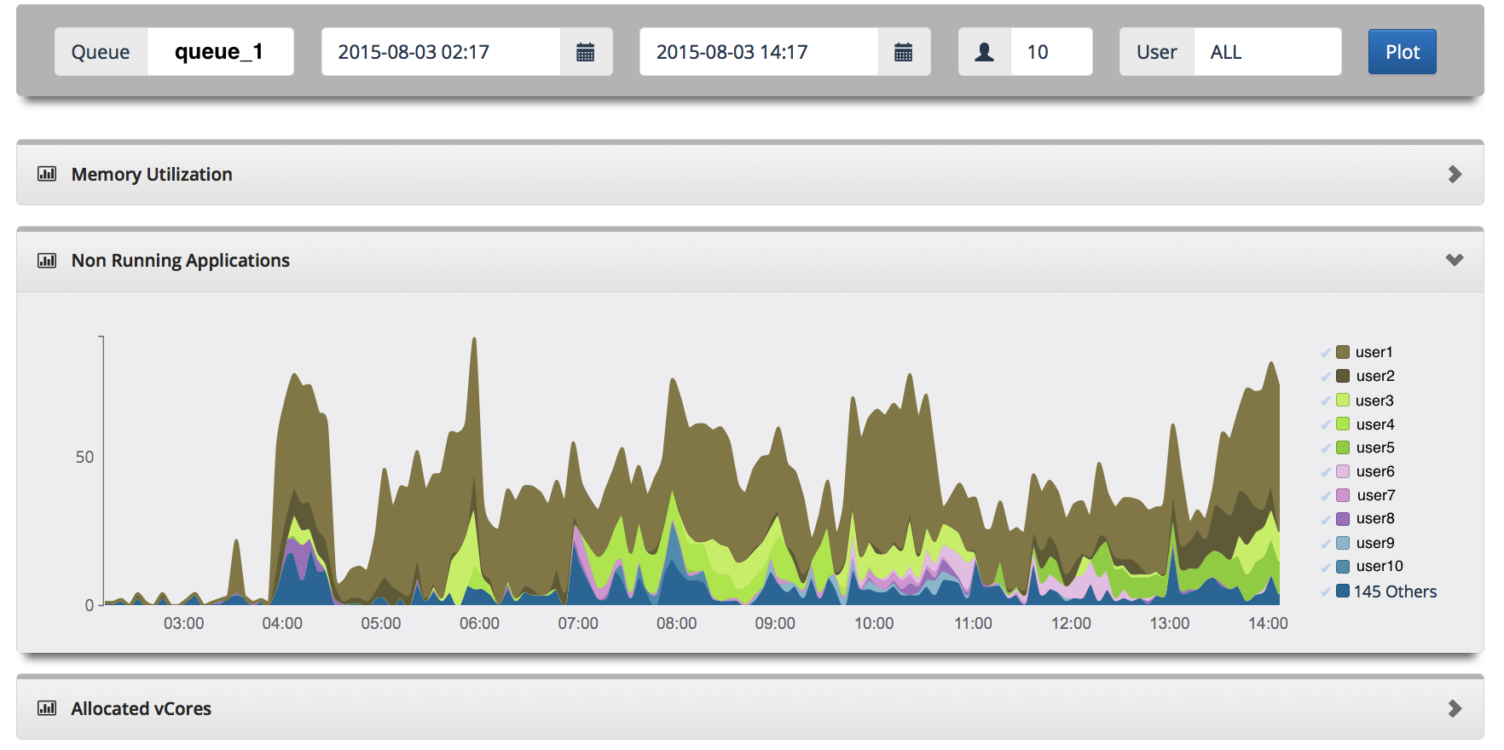Toggle user8 series checkmark in legend
The height and width of the screenshot is (750, 1504).
1326,519
